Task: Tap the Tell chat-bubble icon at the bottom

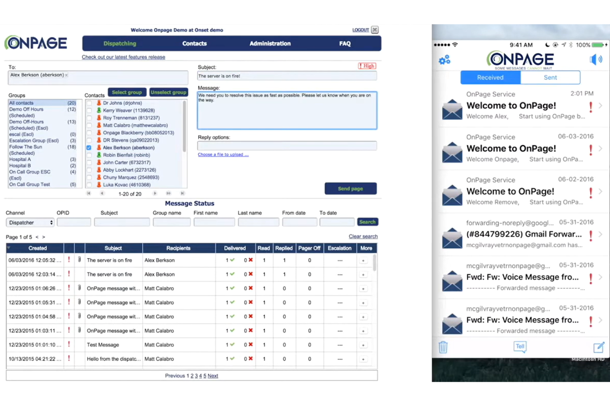Action: [x=520, y=347]
